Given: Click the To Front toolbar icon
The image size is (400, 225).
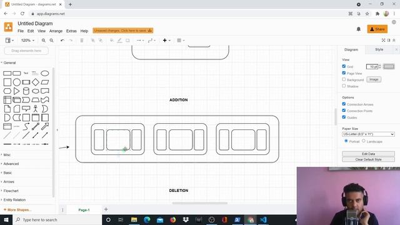Looking at the screenshot, I should pos(93,40).
